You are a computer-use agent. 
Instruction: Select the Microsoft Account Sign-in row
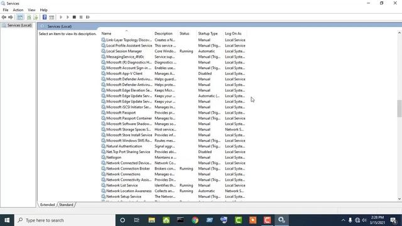[x=173, y=68]
